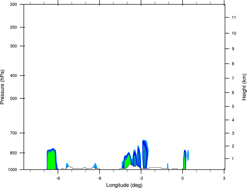Click the green region above terrain near longitude -4
This screenshot has height=188, width=247.
pyautogui.click(x=128, y=161)
